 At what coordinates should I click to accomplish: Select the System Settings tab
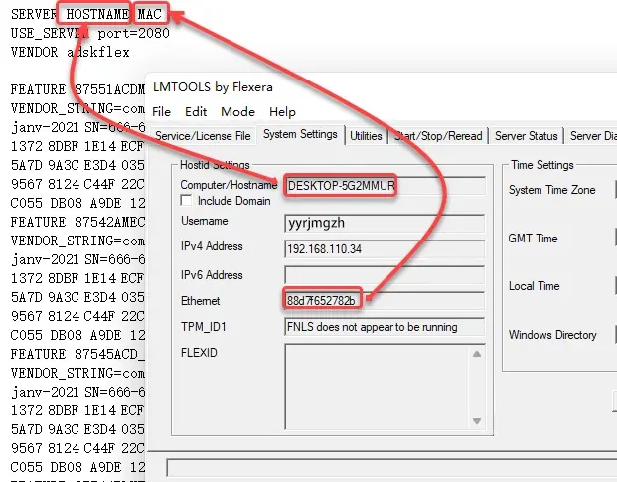[300, 134]
